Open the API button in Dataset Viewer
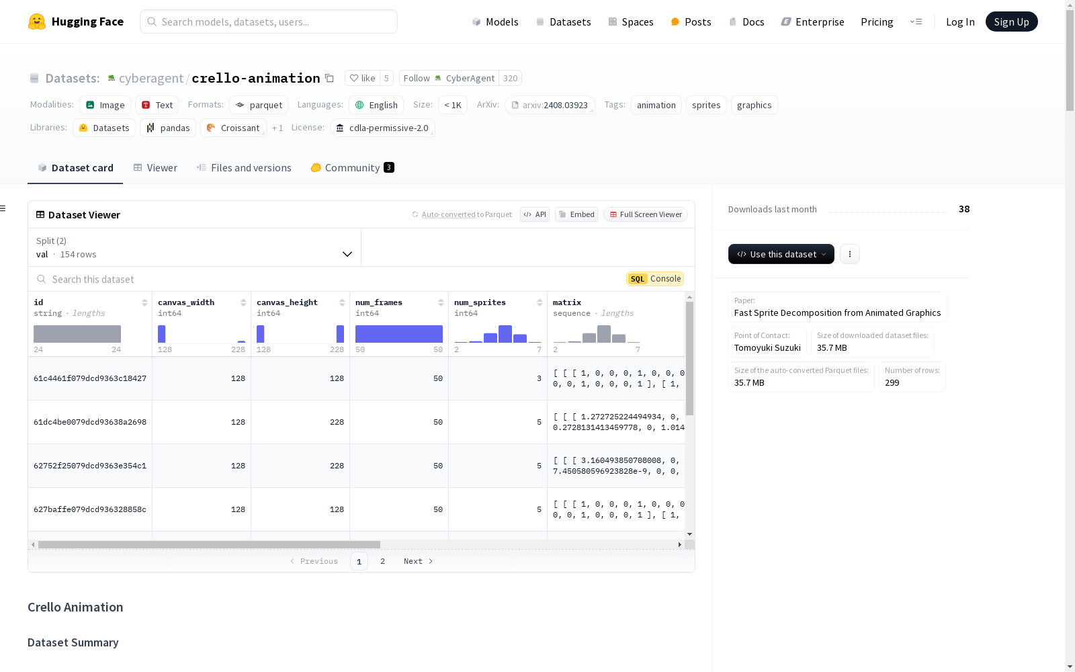This screenshot has height=672, width=1075. click(x=535, y=214)
